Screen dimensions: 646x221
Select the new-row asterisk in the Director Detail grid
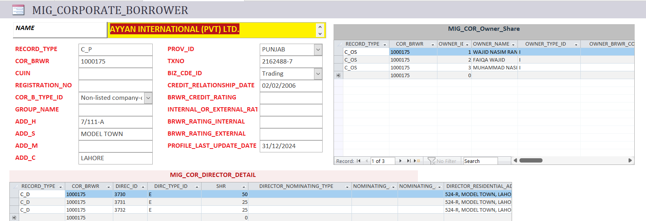(x=14, y=217)
